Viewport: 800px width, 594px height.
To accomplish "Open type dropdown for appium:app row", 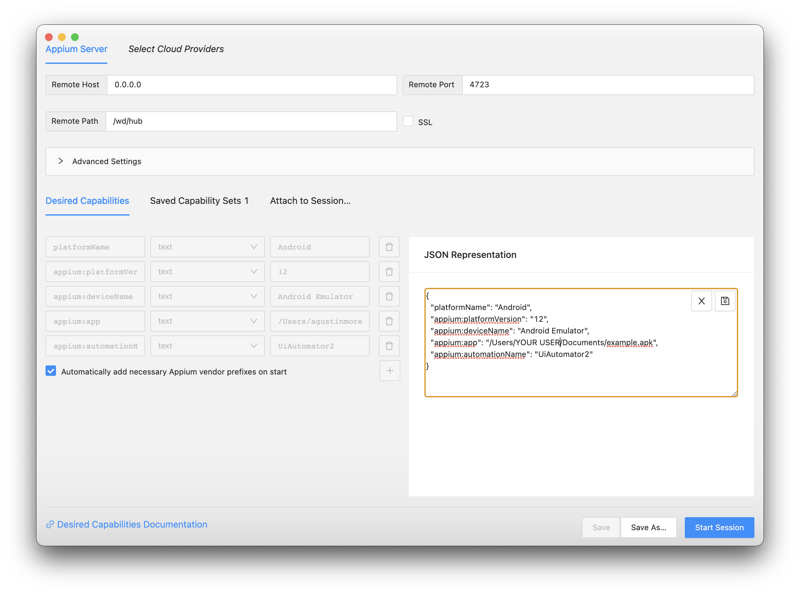I will tap(207, 321).
